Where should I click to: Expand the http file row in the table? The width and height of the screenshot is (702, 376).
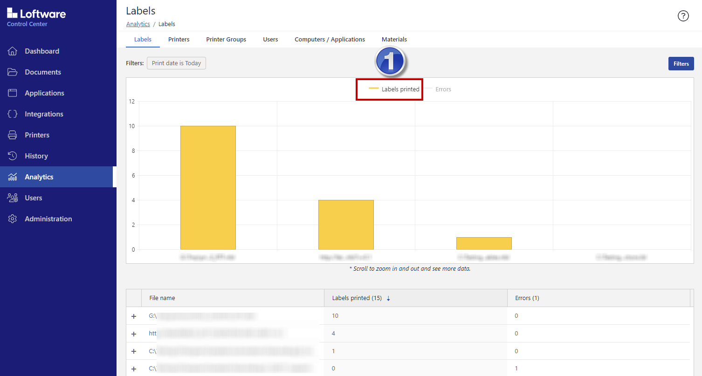coord(134,334)
